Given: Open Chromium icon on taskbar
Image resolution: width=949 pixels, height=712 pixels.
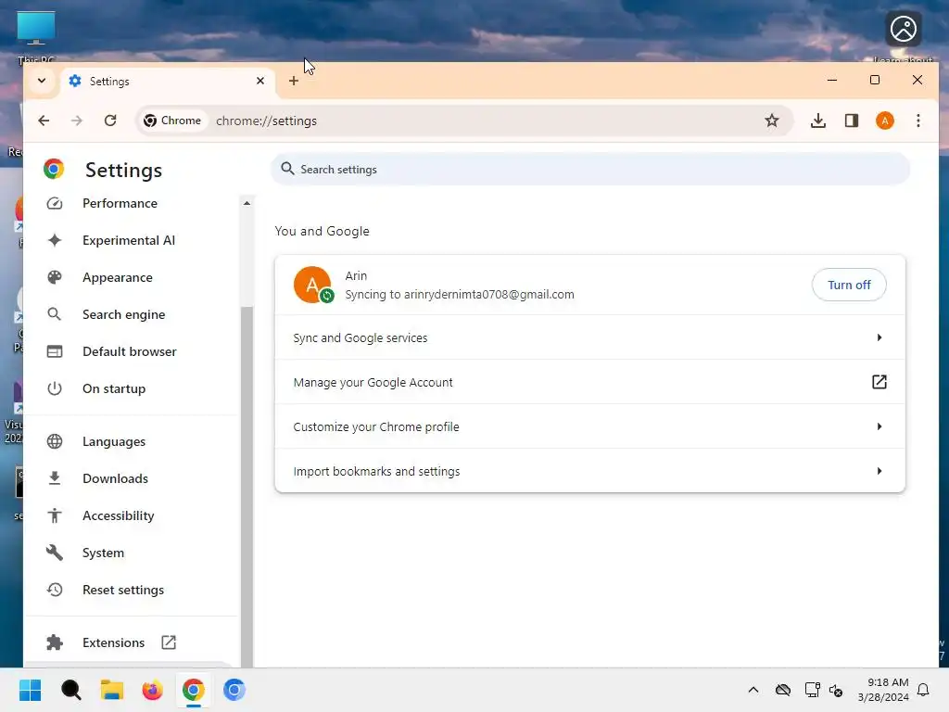Looking at the screenshot, I should 234,690.
